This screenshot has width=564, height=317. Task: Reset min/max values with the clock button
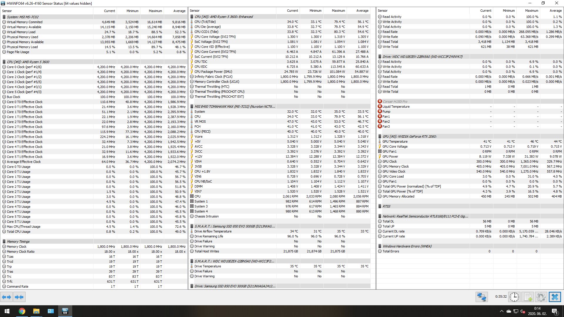click(514, 297)
